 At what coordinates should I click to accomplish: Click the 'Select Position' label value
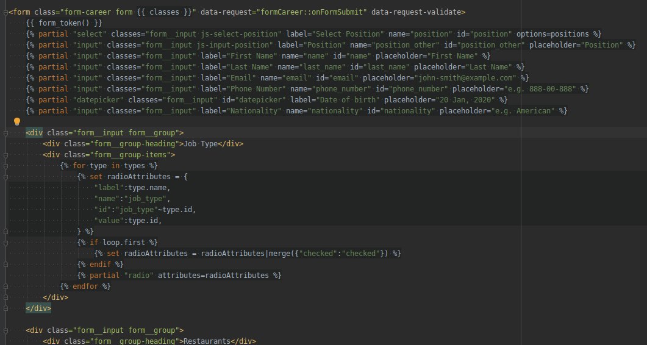click(348, 34)
